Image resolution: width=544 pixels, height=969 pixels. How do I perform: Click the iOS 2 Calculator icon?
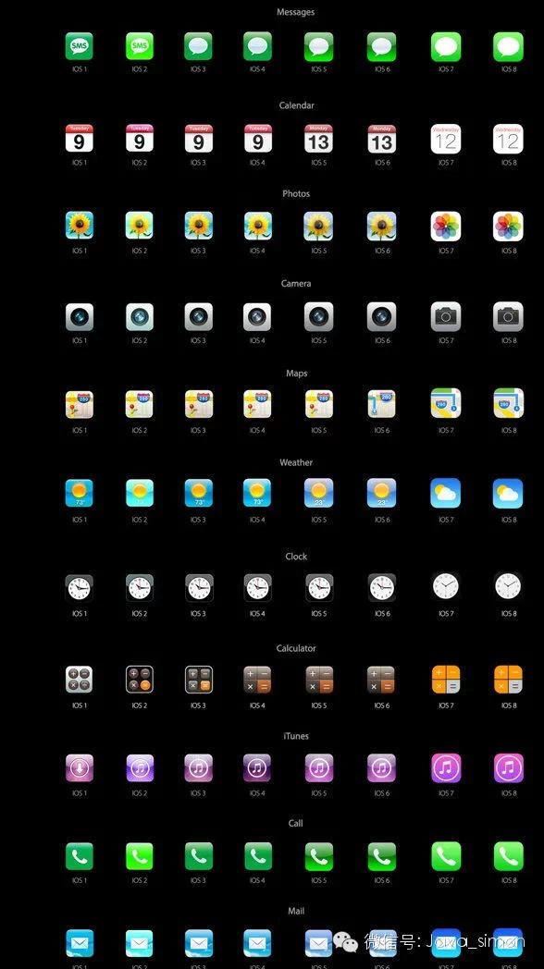[139, 680]
